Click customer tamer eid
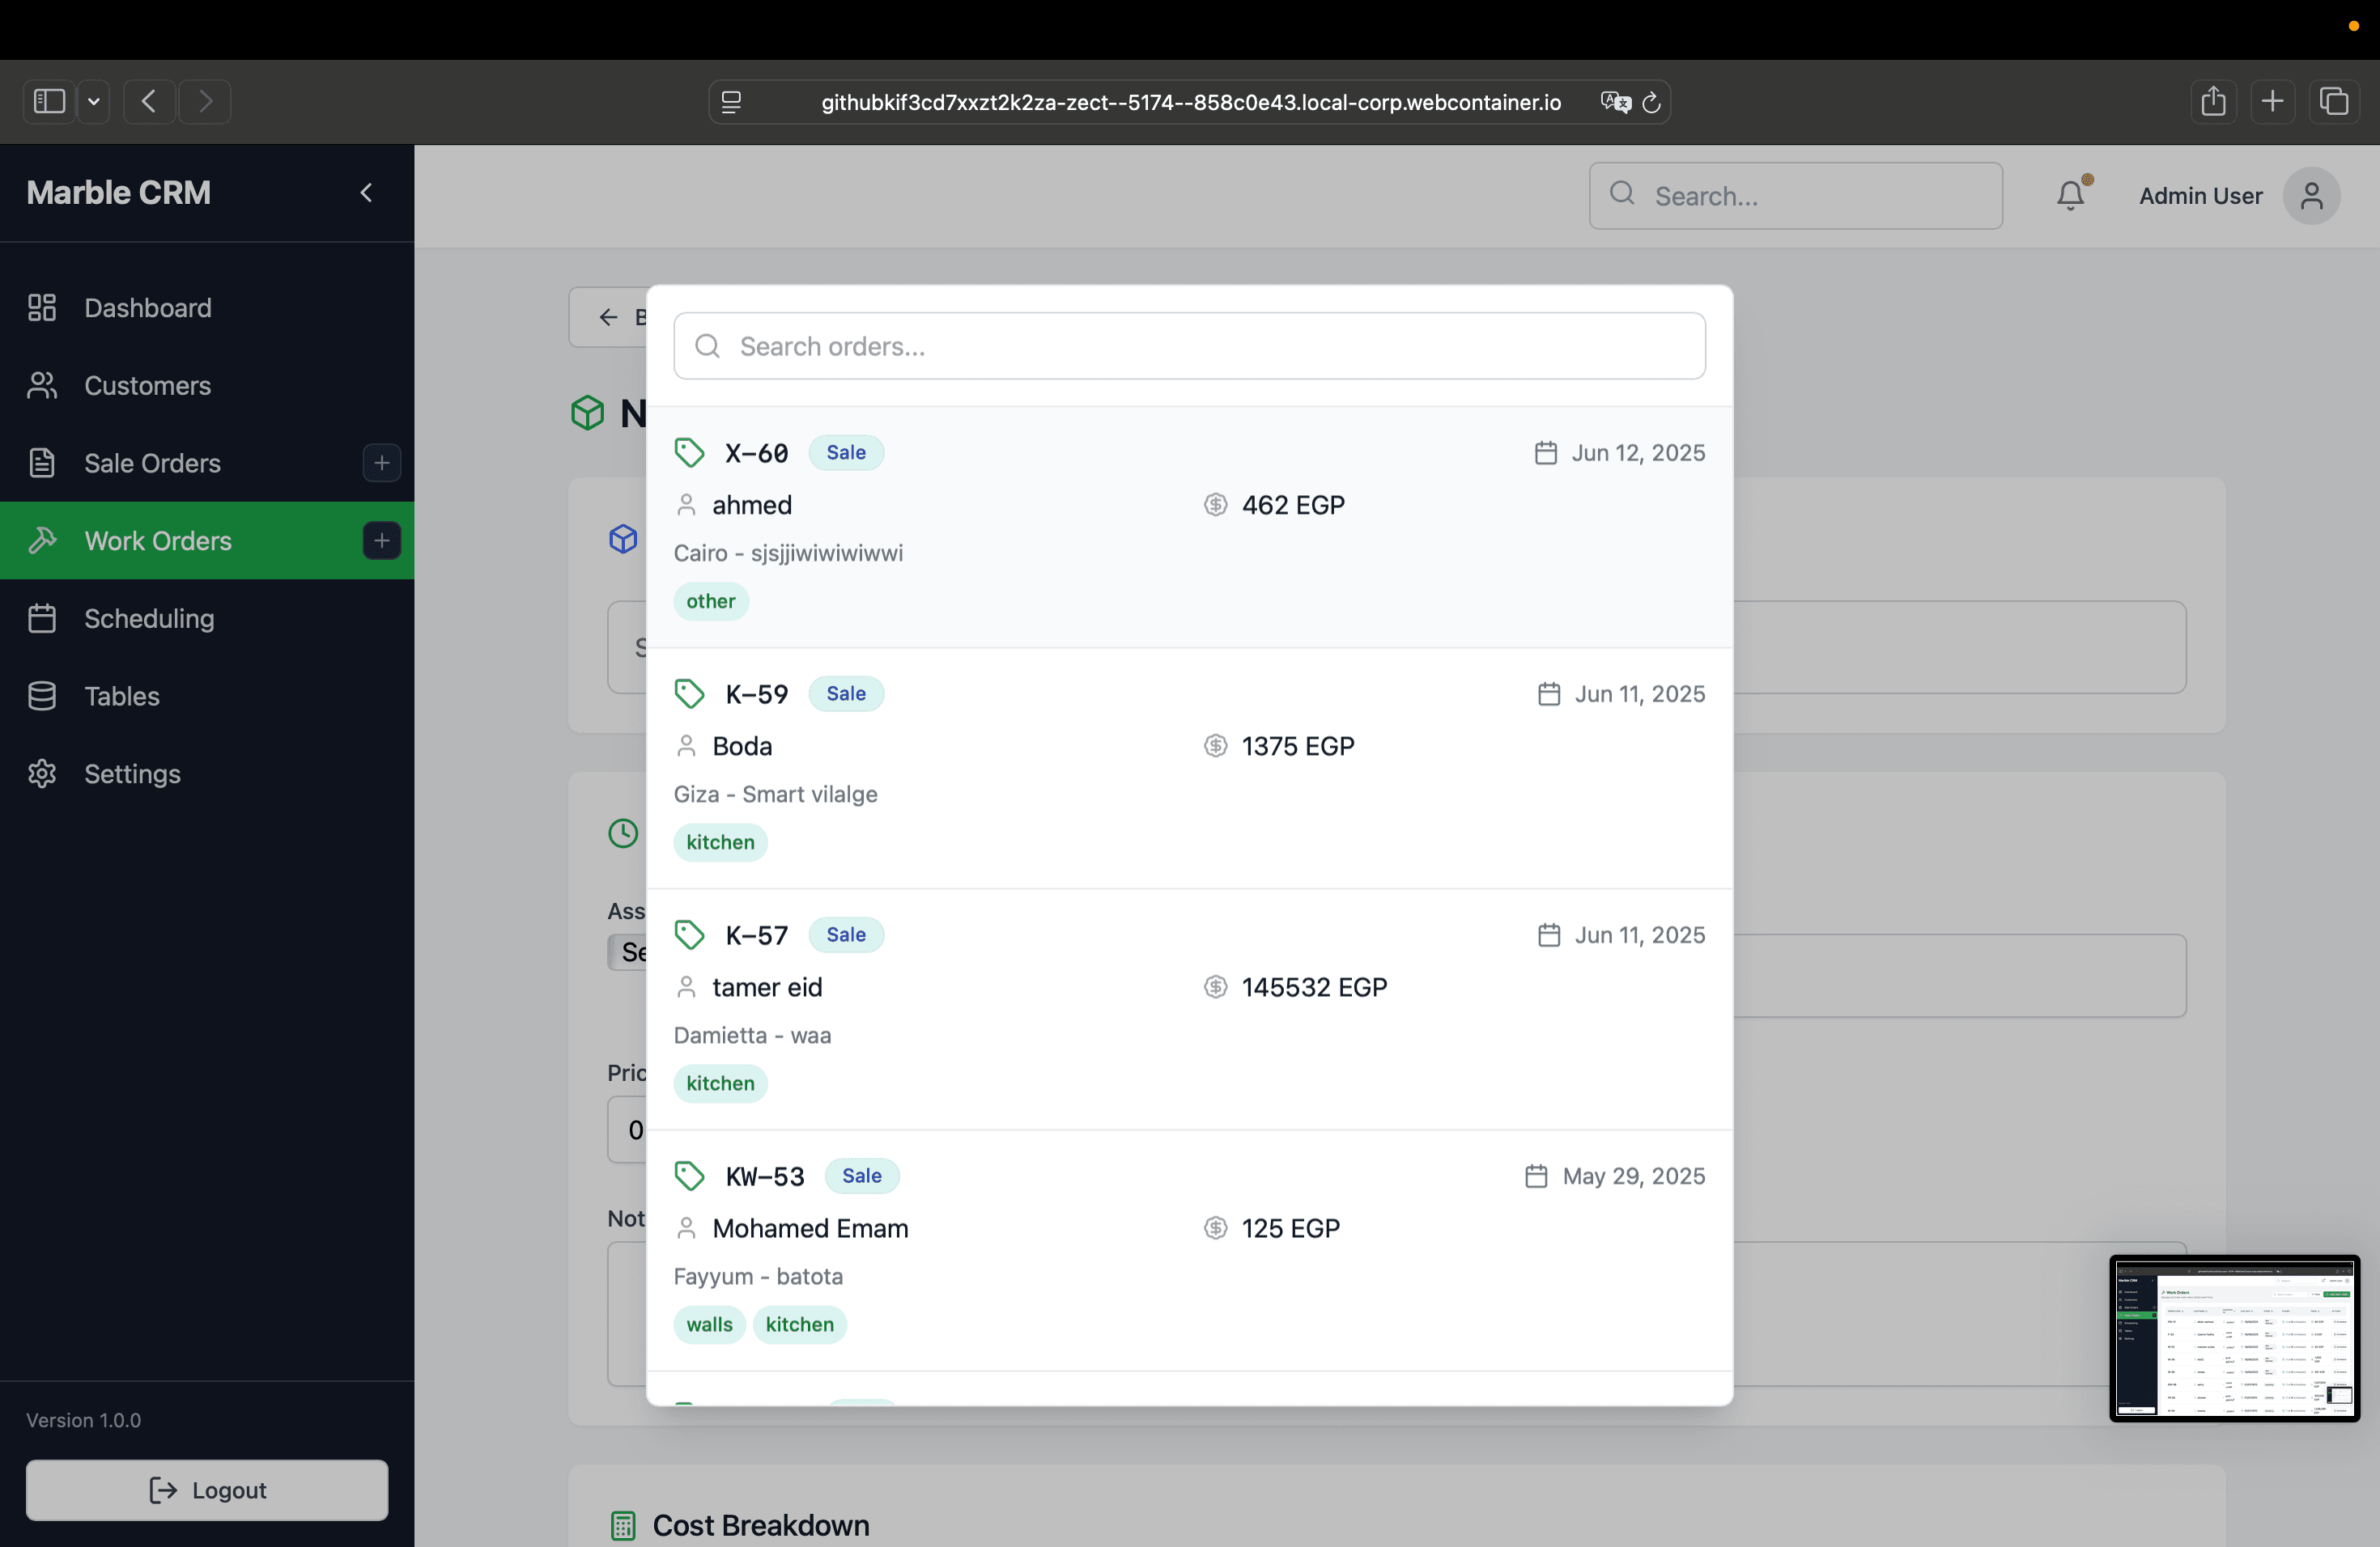 point(767,987)
